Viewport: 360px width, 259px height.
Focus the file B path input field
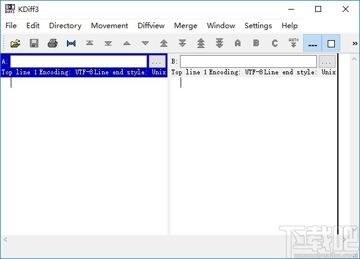tap(248, 62)
